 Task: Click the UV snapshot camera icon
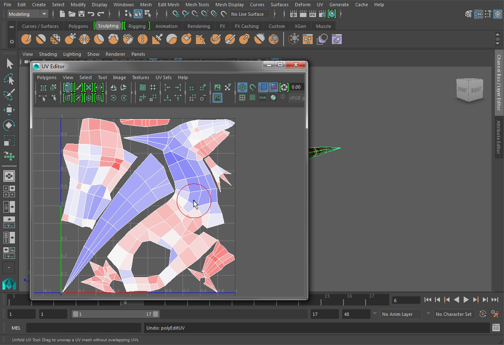tap(284, 87)
